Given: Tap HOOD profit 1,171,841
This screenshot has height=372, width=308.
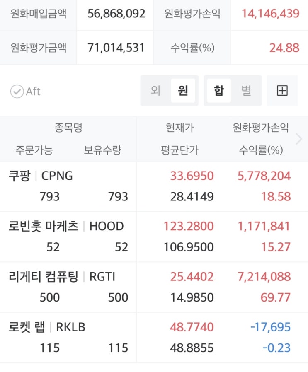Looking at the screenshot, I should coord(264,226).
